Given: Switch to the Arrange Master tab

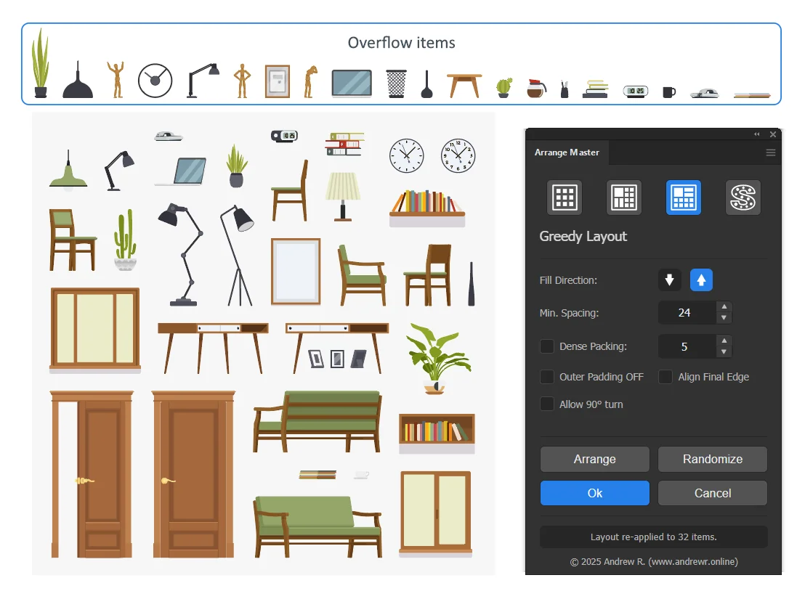Looking at the screenshot, I should (567, 153).
